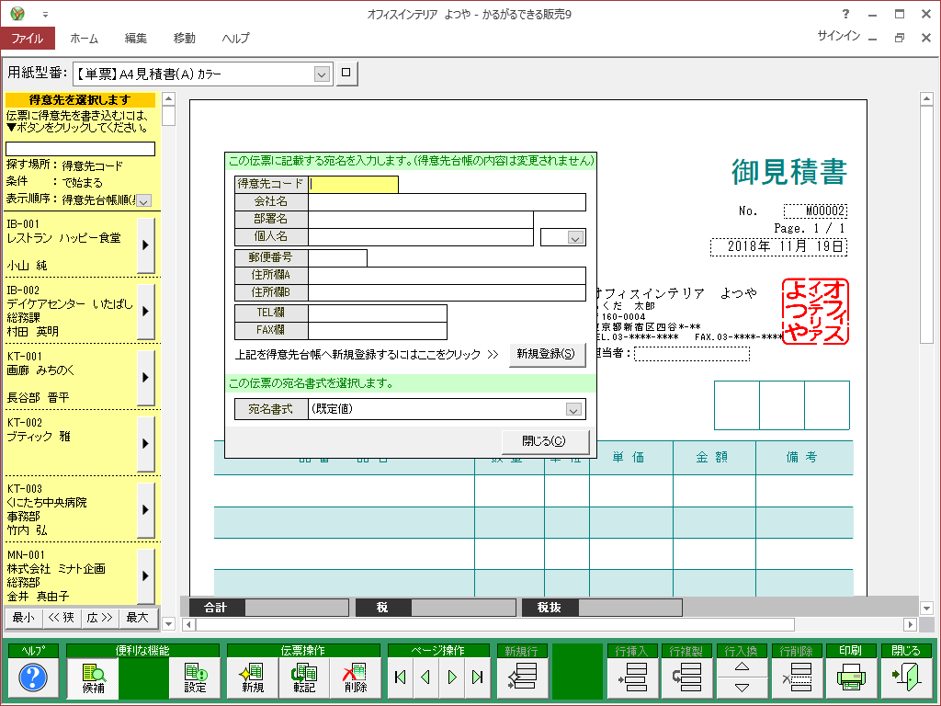Open the honorific dropdown beside 個人名
941x706 pixels.
pos(575,238)
